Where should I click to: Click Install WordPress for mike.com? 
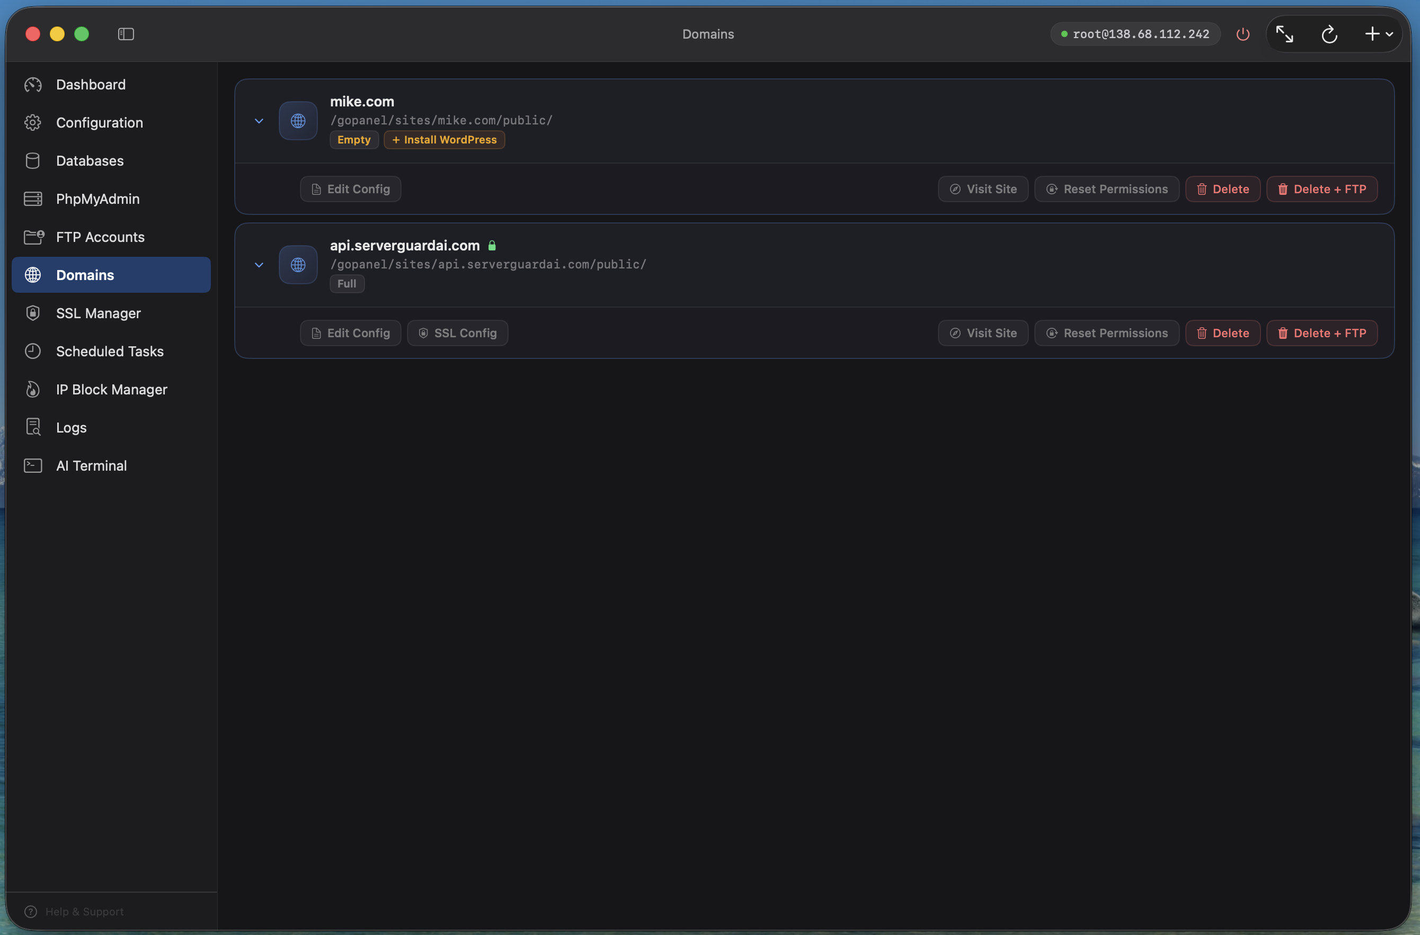coord(444,140)
